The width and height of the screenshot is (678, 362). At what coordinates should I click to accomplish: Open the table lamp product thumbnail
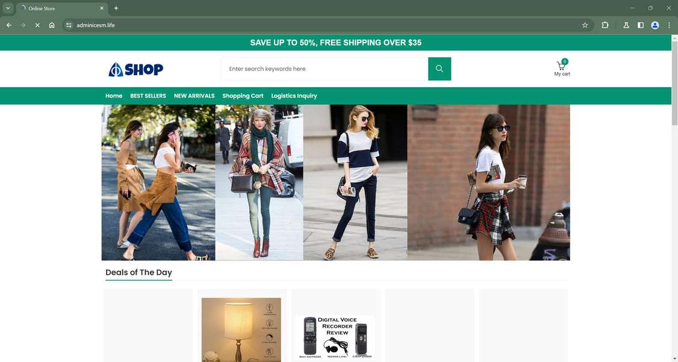click(241, 329)
